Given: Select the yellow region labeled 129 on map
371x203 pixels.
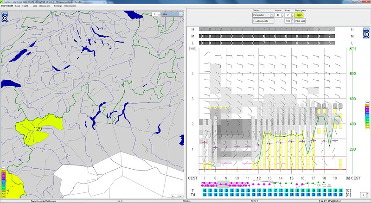Looking at the screenshot, I should pyautogui.click(x=38, y=129).
